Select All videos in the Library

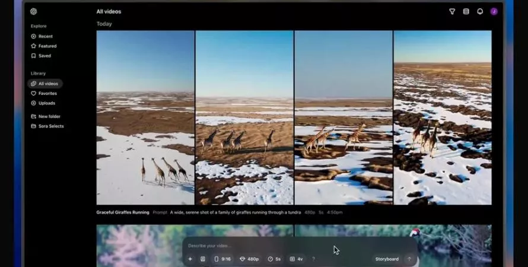click(44, 84)
